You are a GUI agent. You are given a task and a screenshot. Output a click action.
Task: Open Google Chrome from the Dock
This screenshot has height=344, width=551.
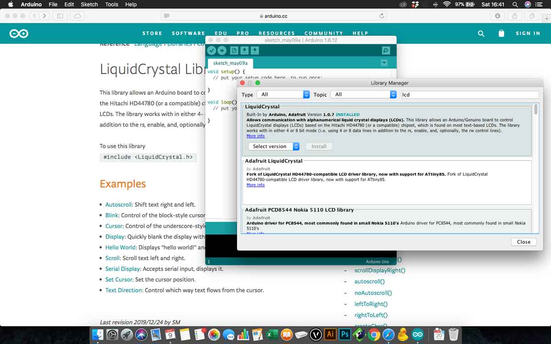[x=374, y=334]
